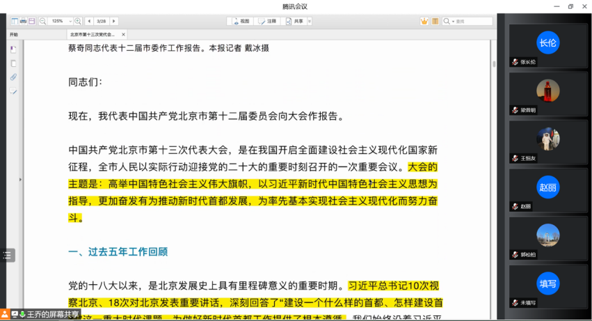Click the page number field showing 3/28
The image size is (592, 321).
(101, 22)
